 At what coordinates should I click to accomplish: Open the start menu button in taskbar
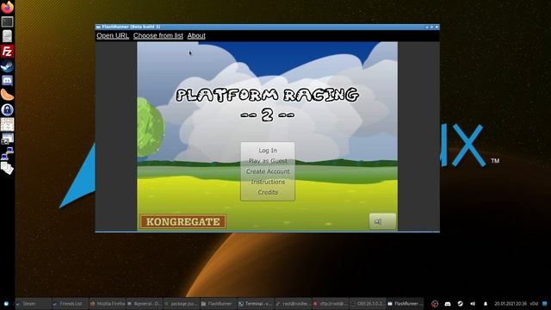(x=6, y=304)
